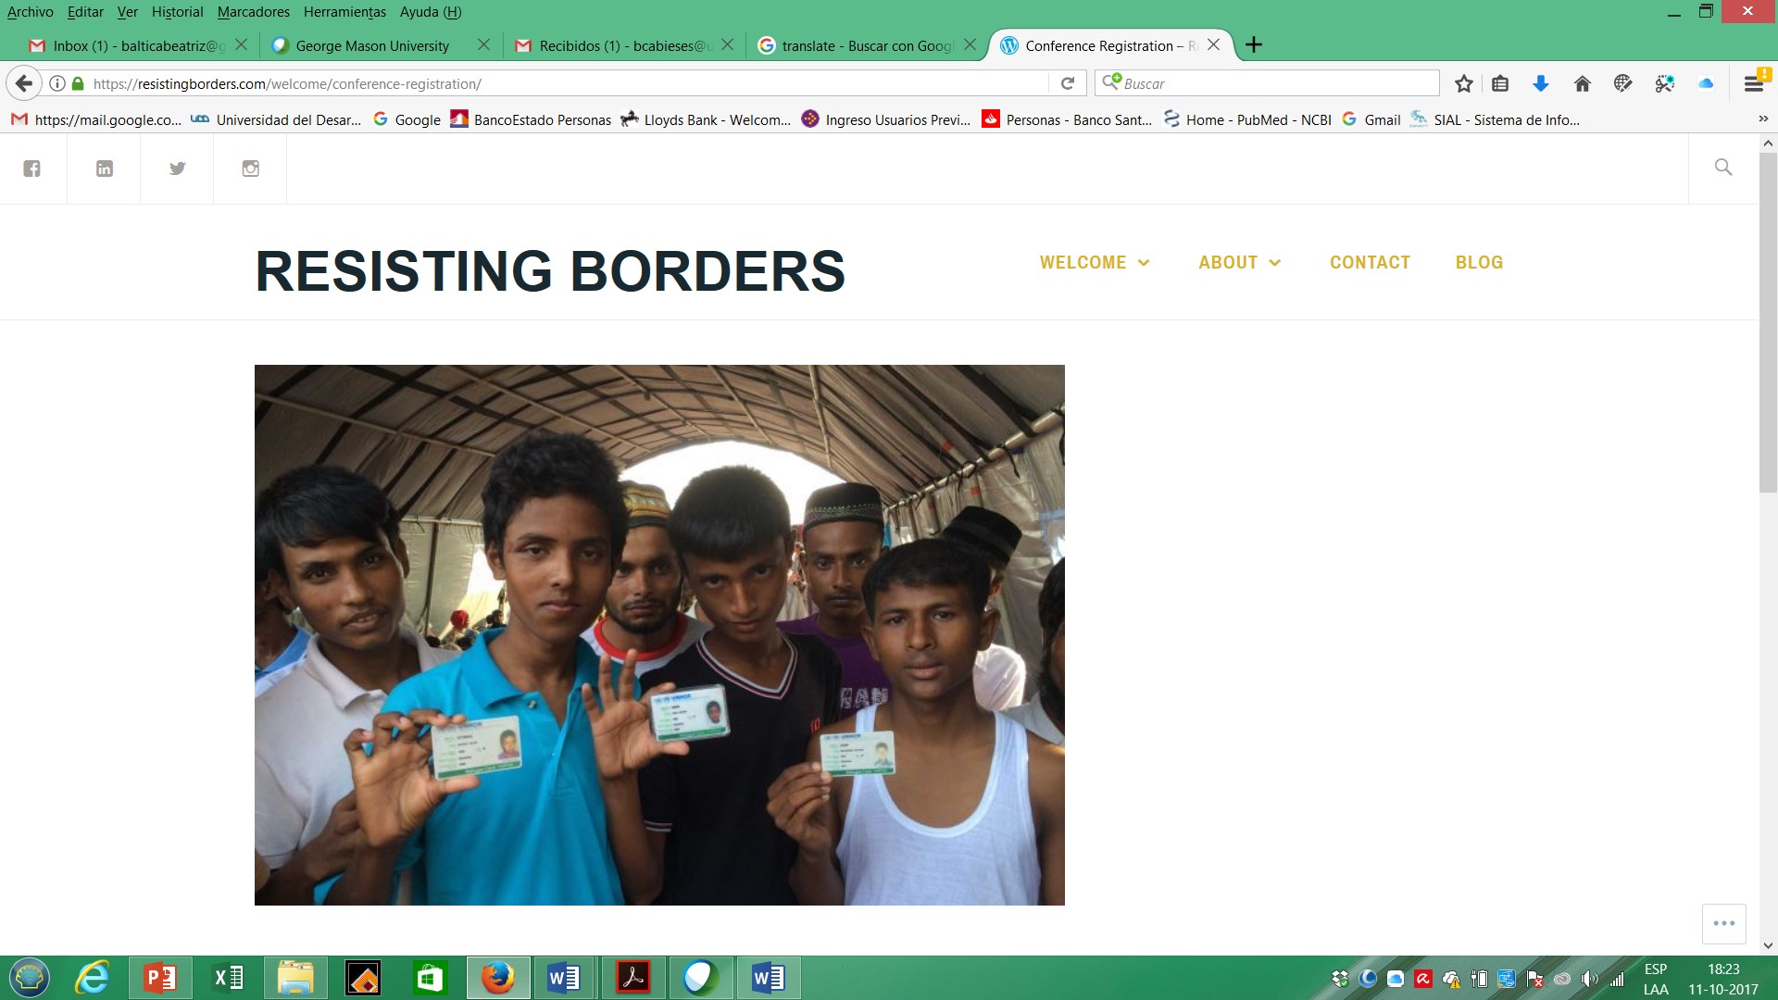Open the Facebook social icon link

[32, 169]
